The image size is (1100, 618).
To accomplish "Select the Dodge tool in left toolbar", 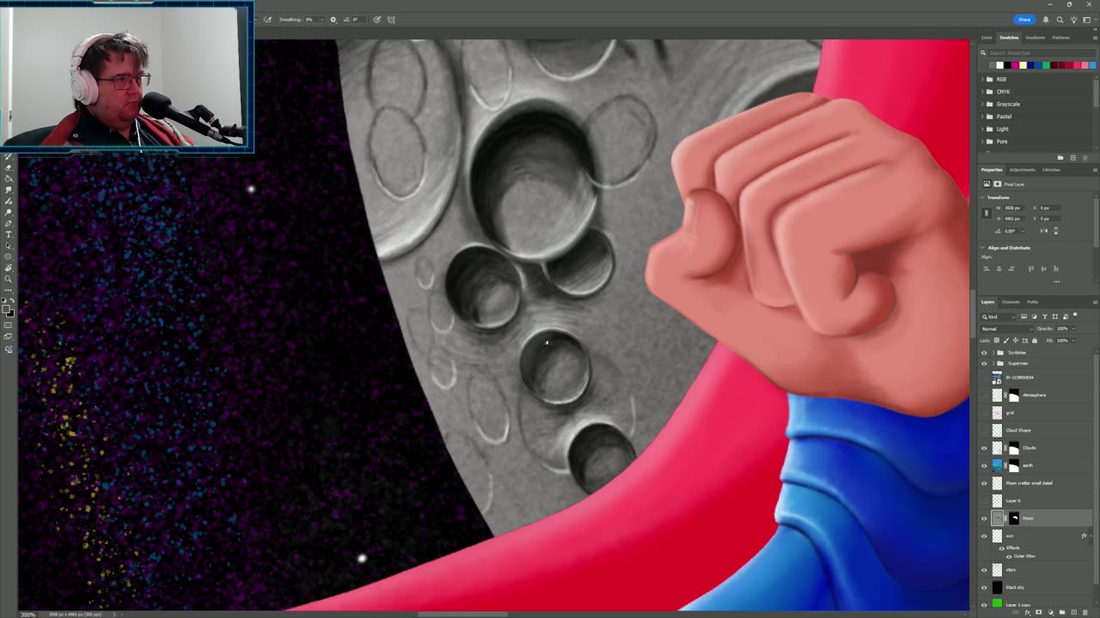I will 9,212.
